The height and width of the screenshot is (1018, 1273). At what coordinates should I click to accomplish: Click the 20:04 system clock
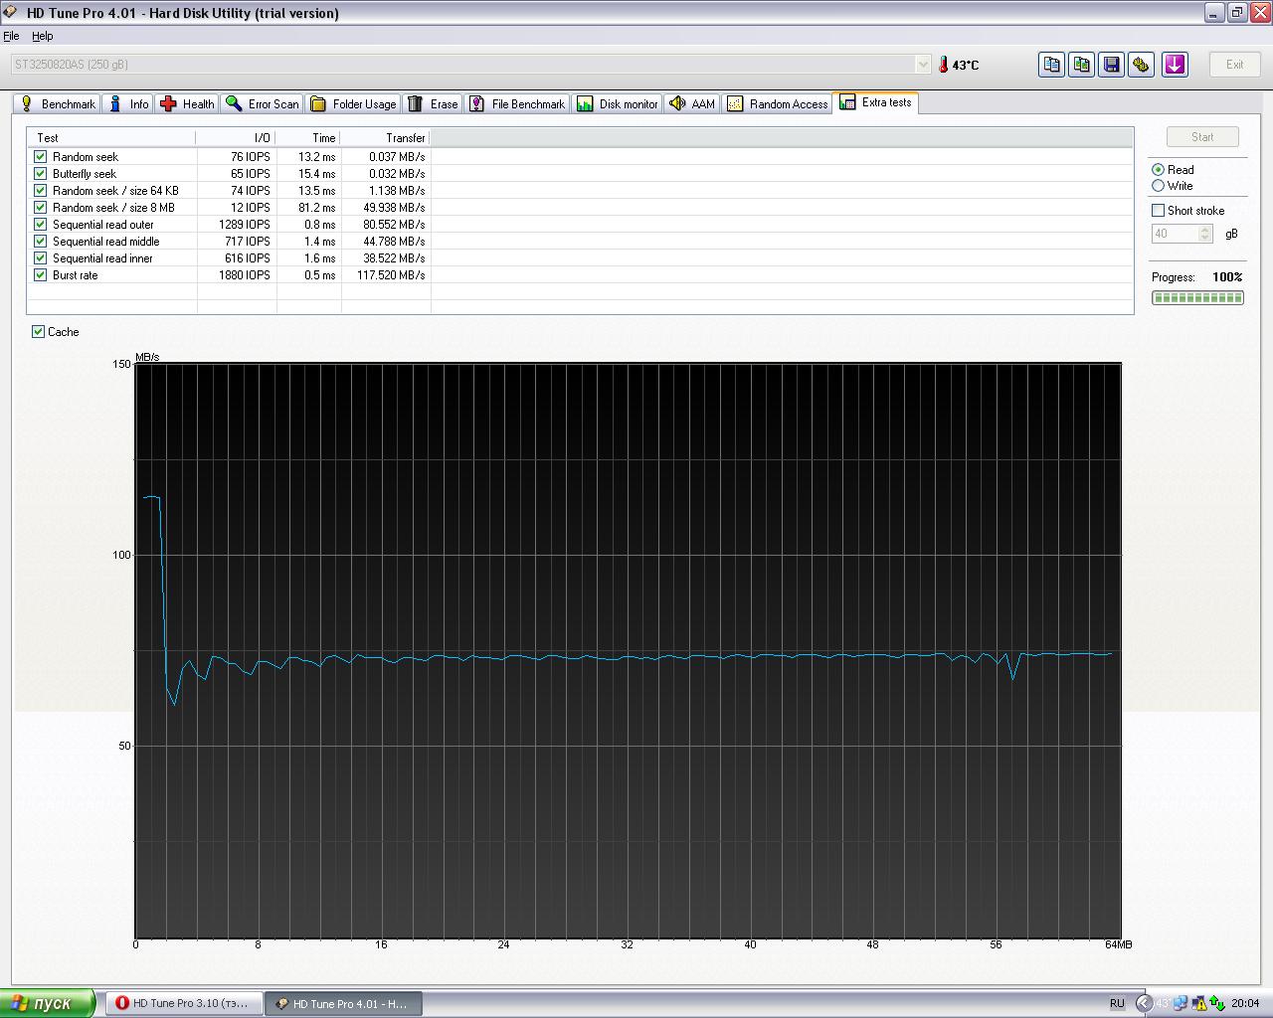point(1245,1003)
